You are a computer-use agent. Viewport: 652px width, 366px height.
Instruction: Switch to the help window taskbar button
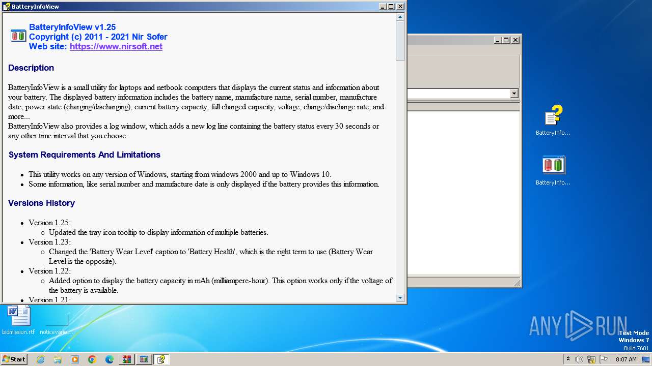pos(161,359)
